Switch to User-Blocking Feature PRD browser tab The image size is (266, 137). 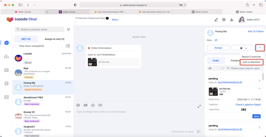tap(111, 12)
